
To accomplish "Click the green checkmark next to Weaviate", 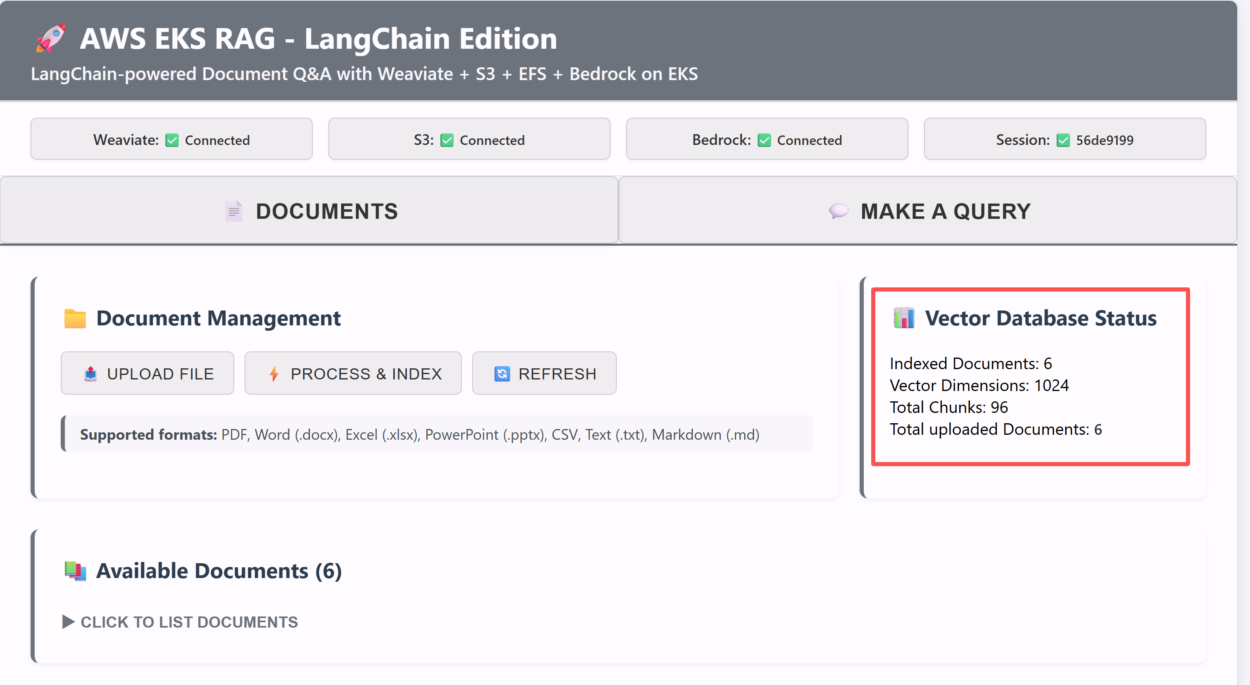I will 172,140.
